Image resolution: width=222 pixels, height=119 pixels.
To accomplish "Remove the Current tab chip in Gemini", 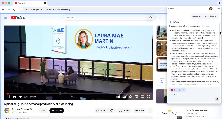I will click(x=183, y=90).
